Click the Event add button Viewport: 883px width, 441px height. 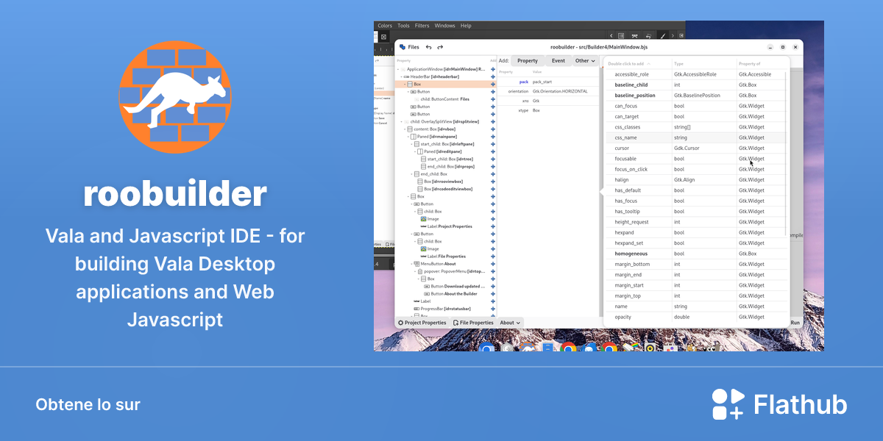pos(558,61)
